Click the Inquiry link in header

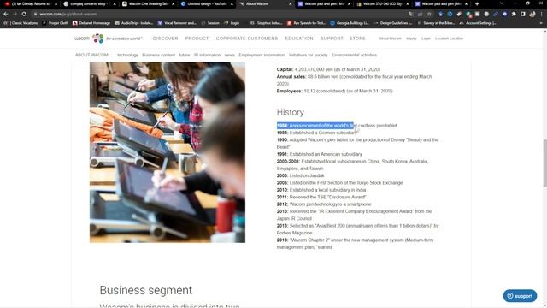point(411,38)
